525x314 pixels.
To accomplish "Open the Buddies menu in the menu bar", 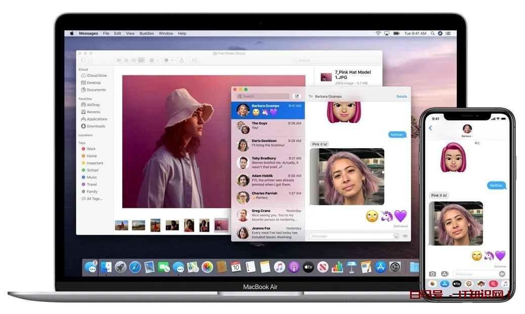I will 147,33.
